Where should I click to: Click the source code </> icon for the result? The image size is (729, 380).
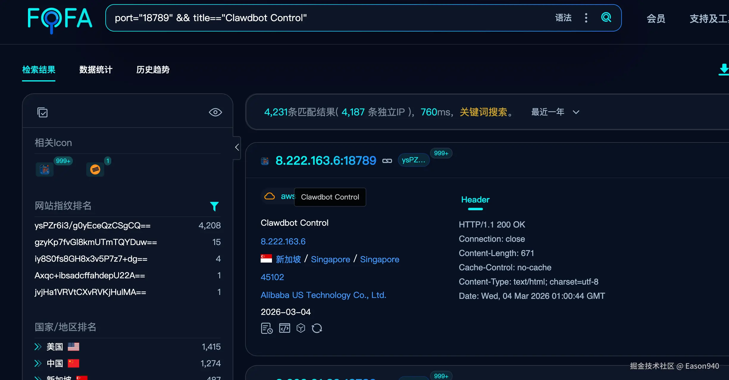284,328
